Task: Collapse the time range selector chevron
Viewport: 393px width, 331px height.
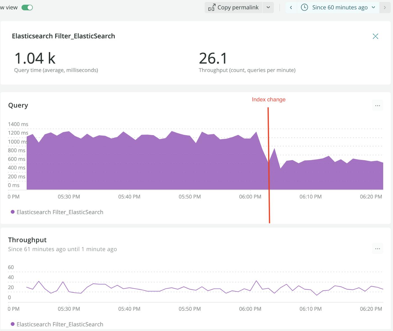Action: point(373,7)
